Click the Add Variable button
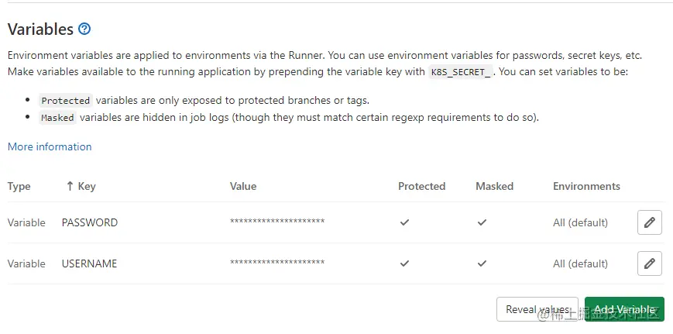The height and width of the screenshot is (334, 673). 624,309
